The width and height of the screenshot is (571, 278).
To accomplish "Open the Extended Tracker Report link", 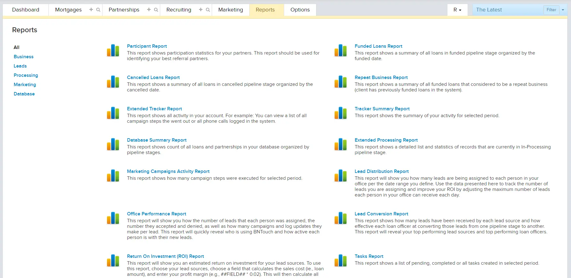I will [154, 109].
